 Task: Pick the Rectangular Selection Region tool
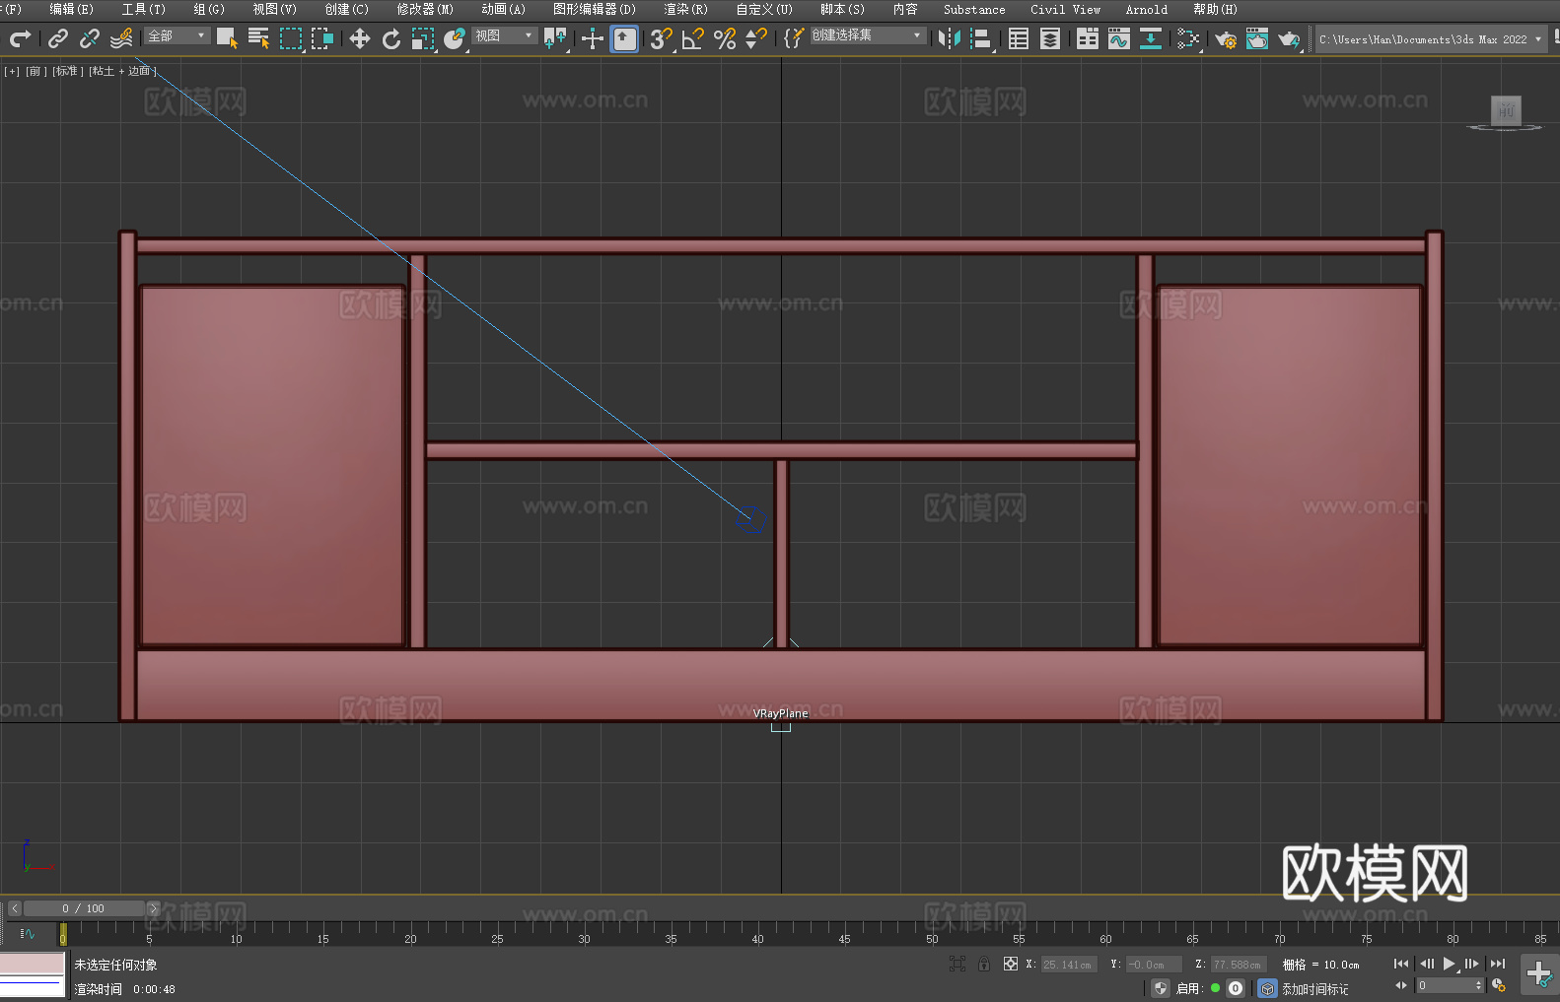pyautogui.click(x=291, y=38)
